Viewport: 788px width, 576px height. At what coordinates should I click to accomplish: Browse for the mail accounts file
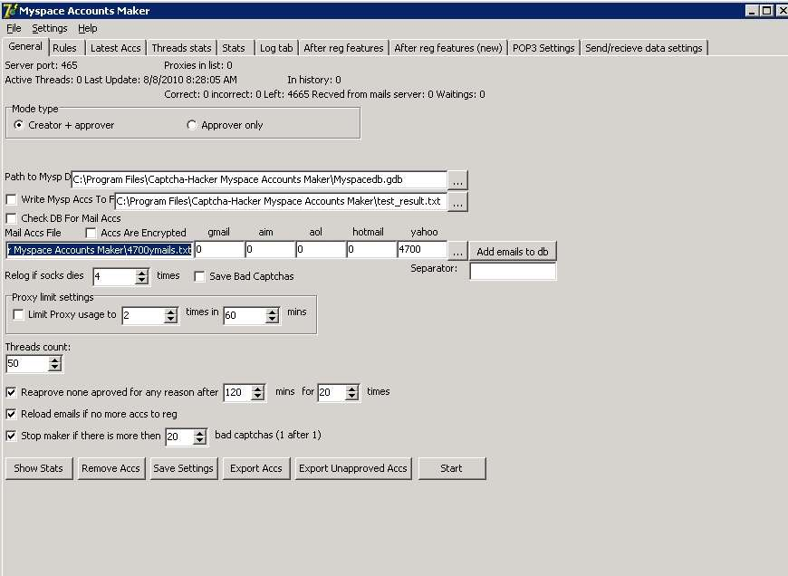coord(457,251)
